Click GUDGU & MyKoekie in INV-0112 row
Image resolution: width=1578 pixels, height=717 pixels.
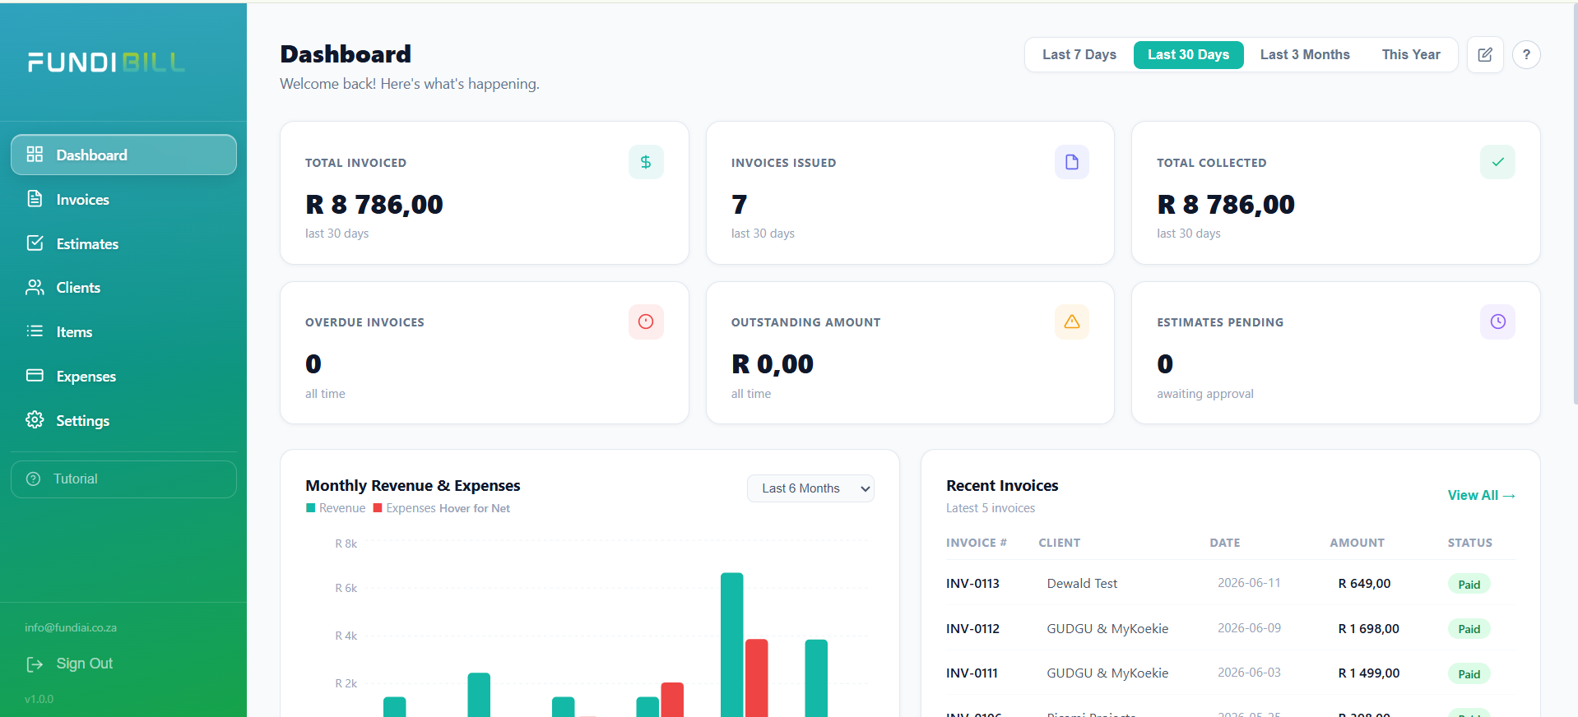[x=1107, y=629]
